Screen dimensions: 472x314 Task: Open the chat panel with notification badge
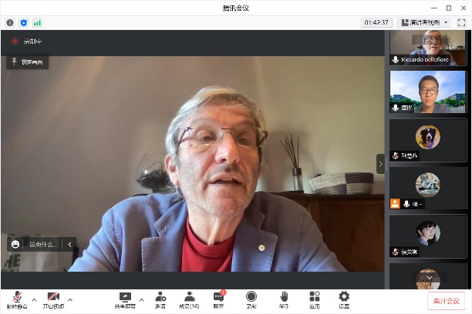[218, 299]
